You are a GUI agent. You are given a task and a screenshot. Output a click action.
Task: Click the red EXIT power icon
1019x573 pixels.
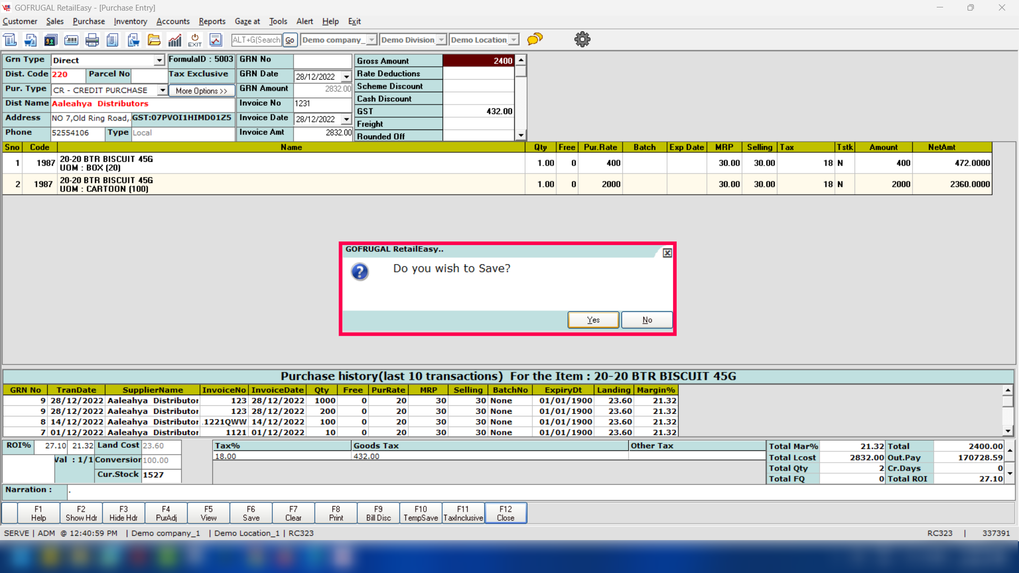(x=195, y=40)
